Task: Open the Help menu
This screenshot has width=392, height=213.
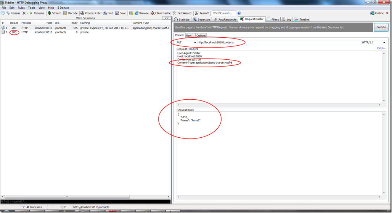Action: 51,8
